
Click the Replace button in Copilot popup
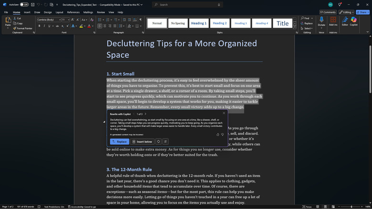point(119,142)
